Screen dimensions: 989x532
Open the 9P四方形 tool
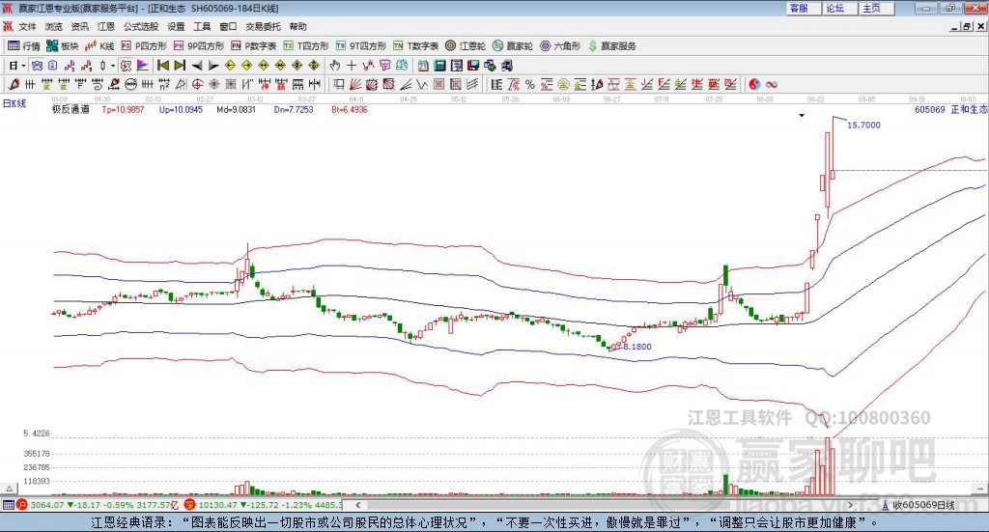pyautogui.click(x=199, y=46)
